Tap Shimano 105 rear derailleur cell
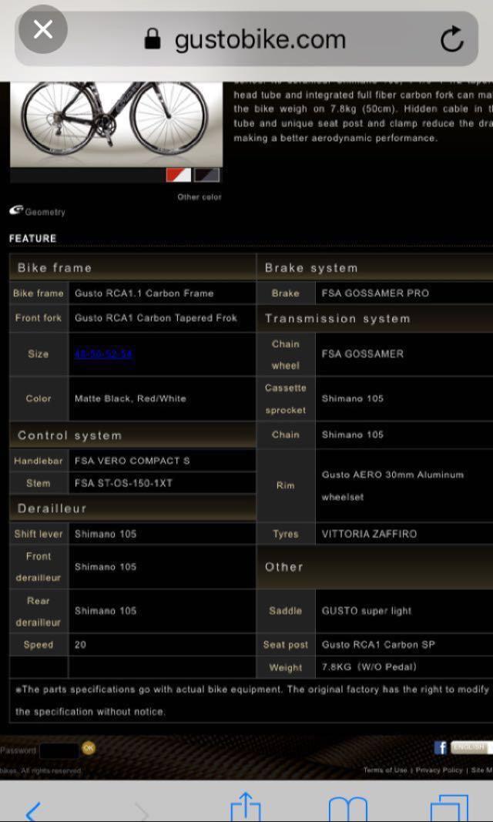The height and width of the screenshot is (822, 493). coord(162,611)
